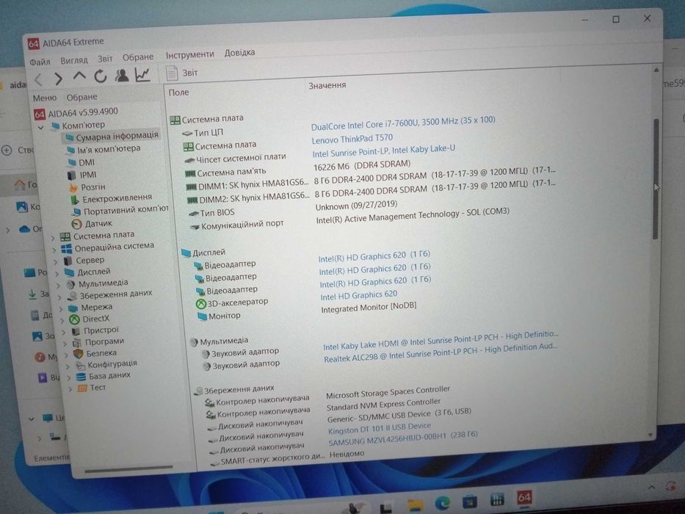Go up one level with toolbar arrow
Screen dimensions: 685x514
(79, 76)
